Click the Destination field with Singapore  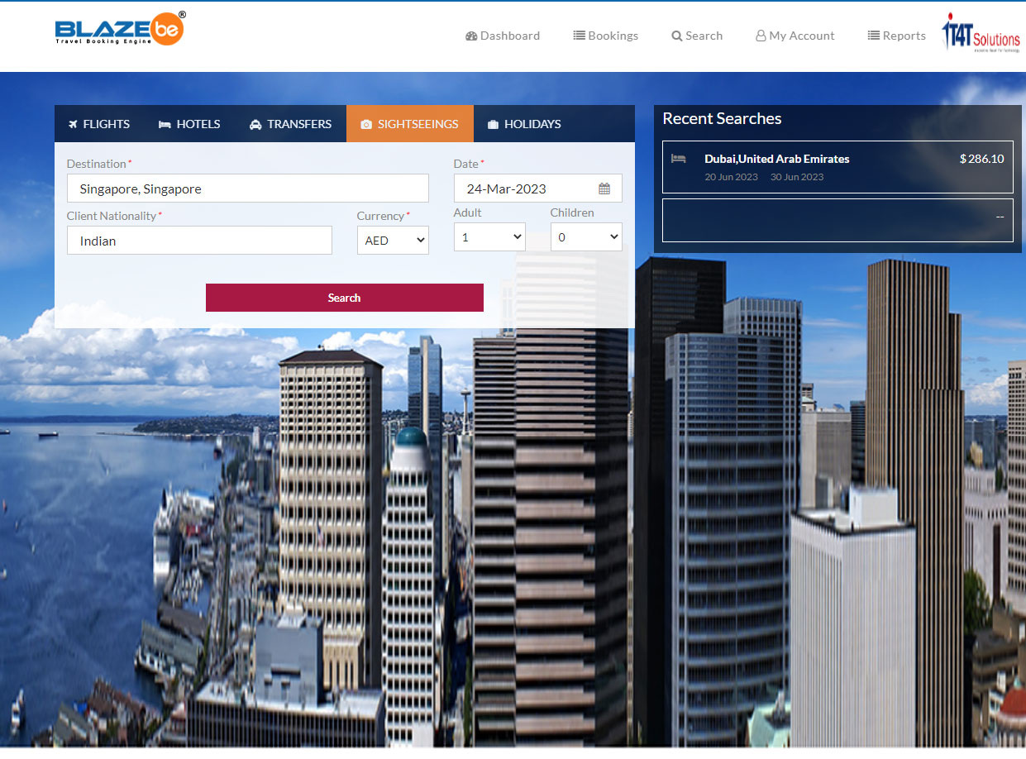coord(247,189)
